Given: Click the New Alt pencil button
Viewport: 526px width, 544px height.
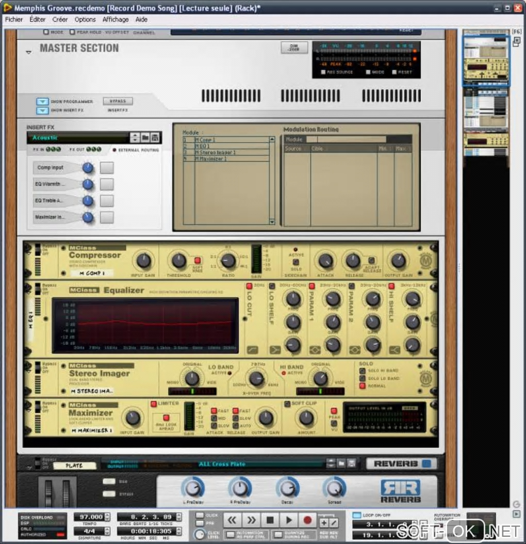Looking at the screenshot, I should (x=333, y=522).
